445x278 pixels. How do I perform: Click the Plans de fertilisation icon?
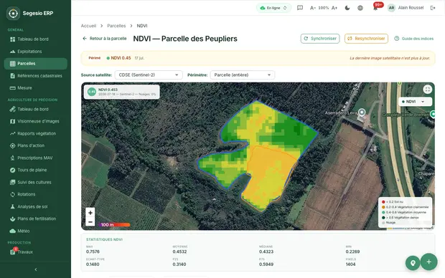(12, 219)
